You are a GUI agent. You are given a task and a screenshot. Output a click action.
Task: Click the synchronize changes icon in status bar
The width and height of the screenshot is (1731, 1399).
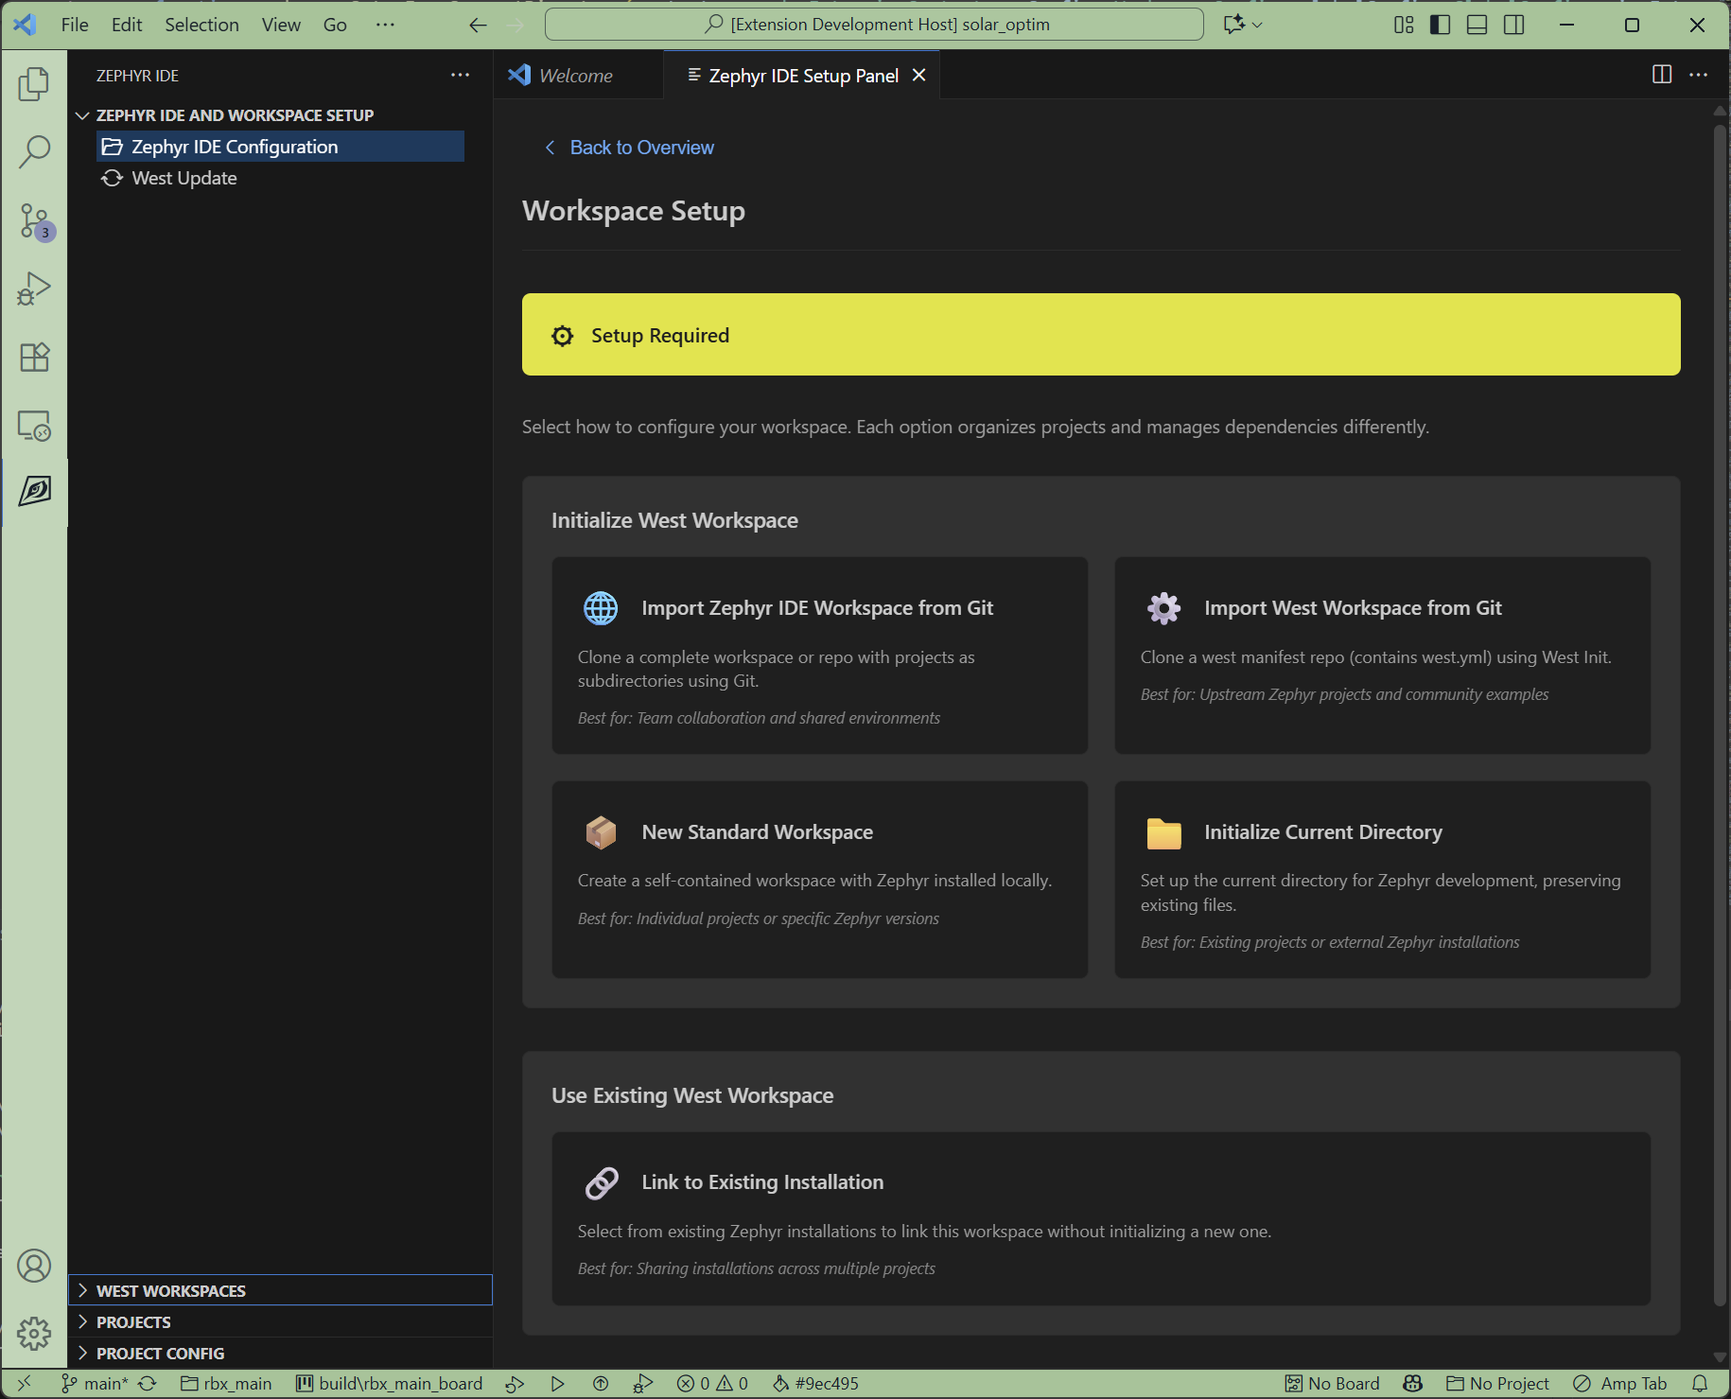click(148, 1383)
